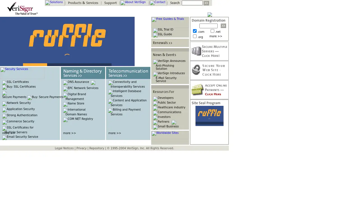The image size is (359, 224).
Task: Click the Secure Multiple Servers banner
Action: (209, 51)
